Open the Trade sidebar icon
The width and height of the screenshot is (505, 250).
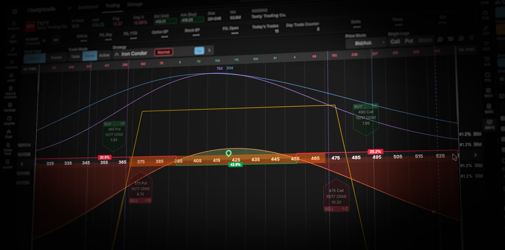click(x=13, y=37)
